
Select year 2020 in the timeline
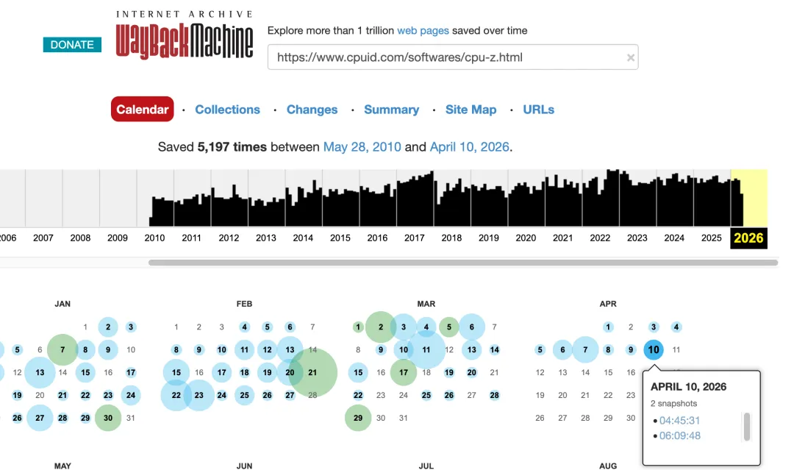[x=526, y=238]
